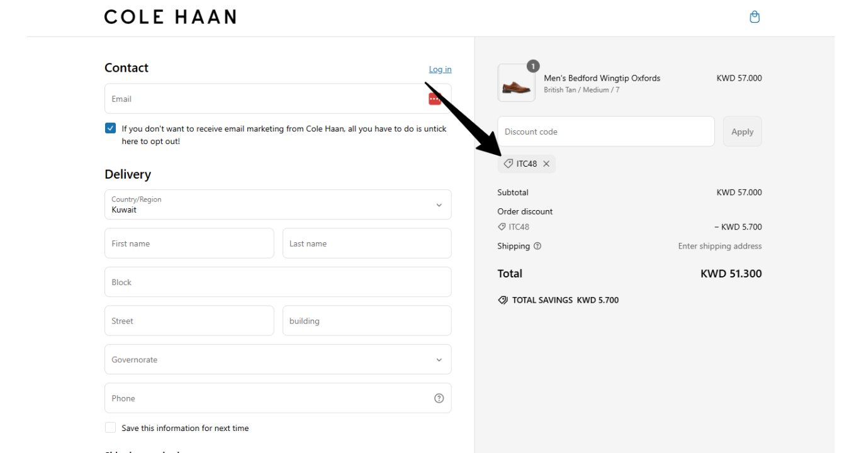861x453 pixels.
Task: Click the phone field help icon
Action: (439, 398)
